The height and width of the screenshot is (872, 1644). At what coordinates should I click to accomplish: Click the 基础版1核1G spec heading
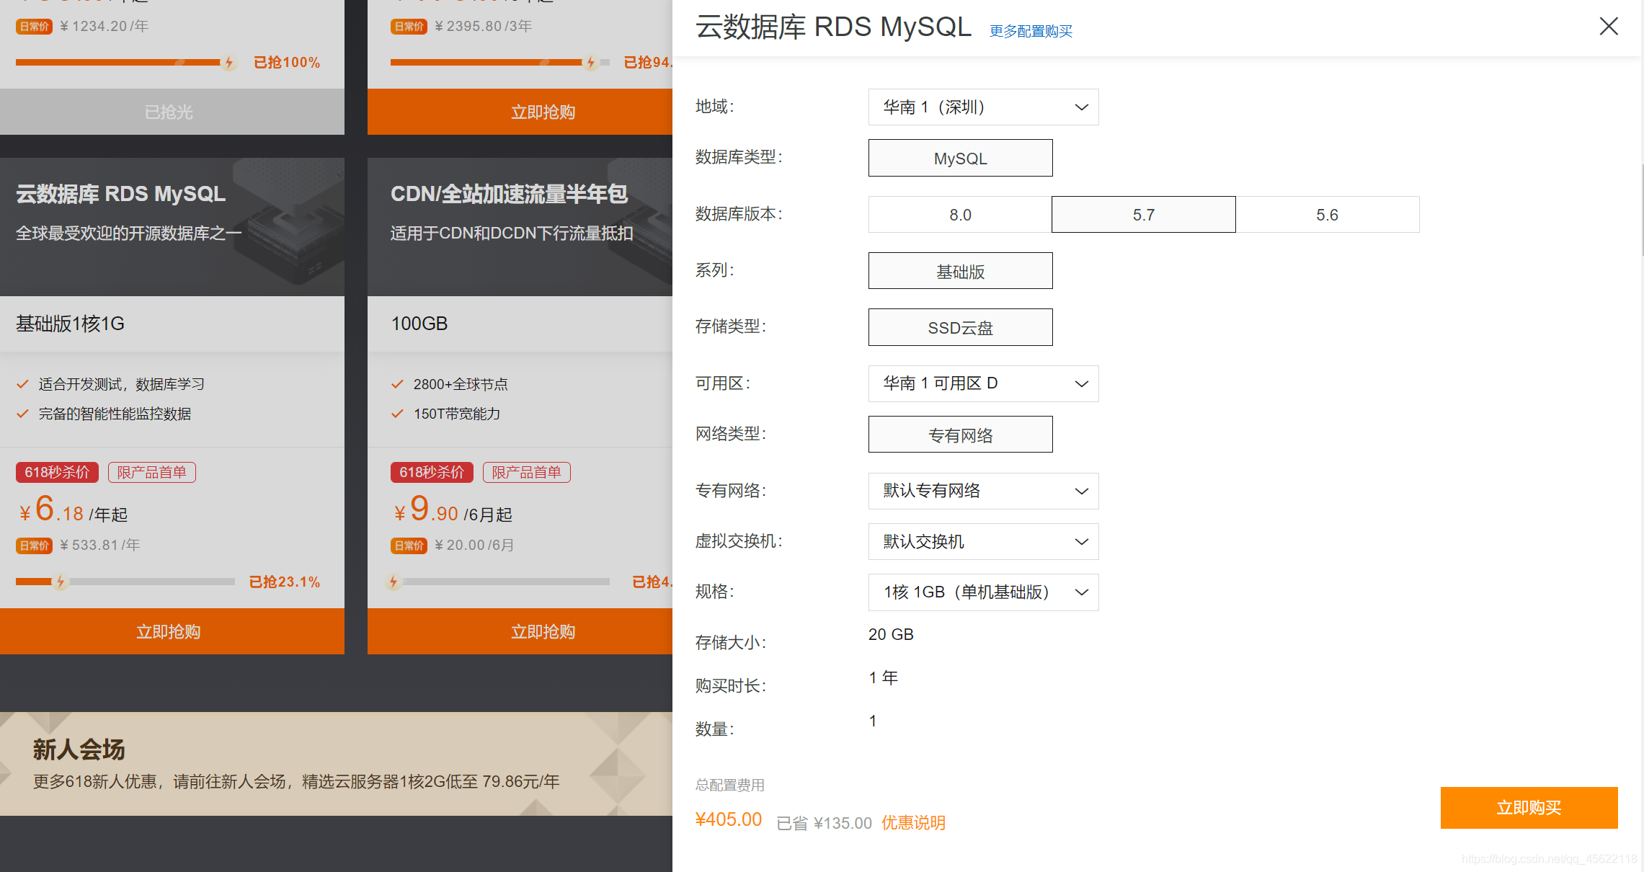(71, 324)
